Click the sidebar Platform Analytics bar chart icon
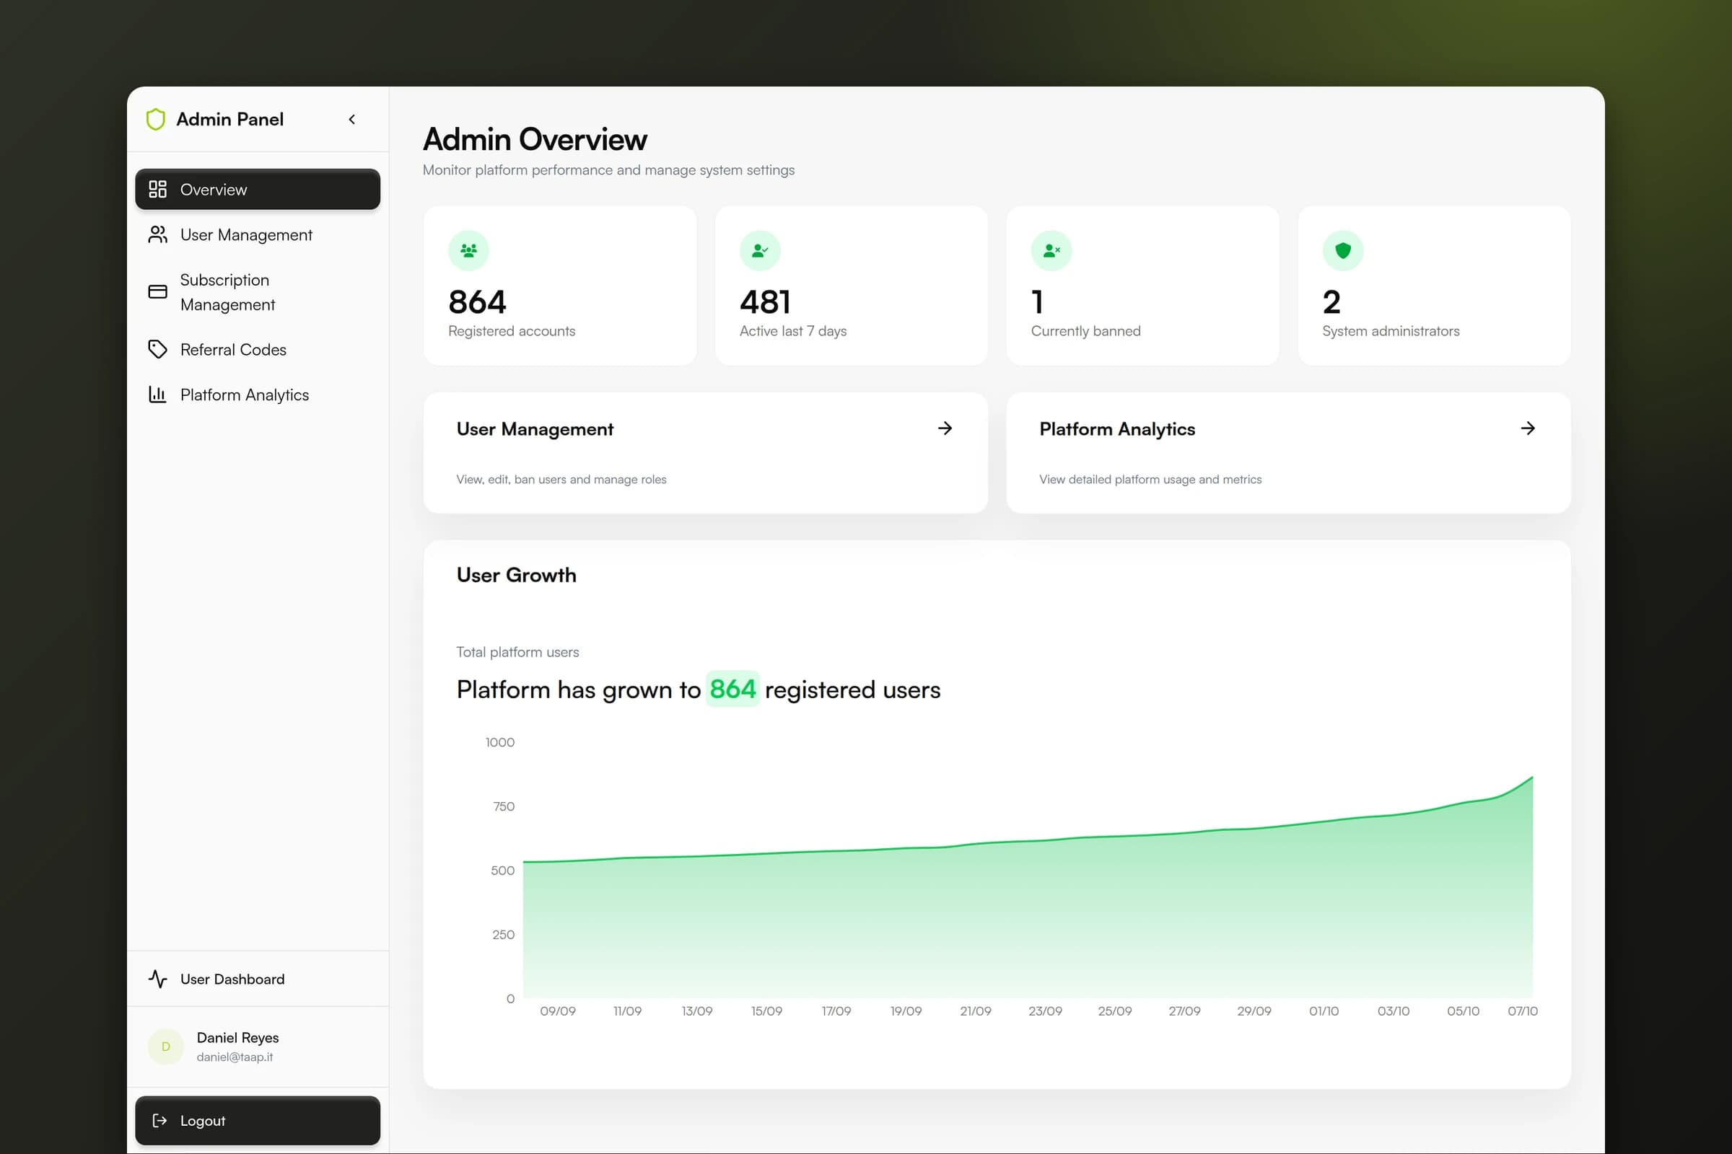 (x=157, y=395)
